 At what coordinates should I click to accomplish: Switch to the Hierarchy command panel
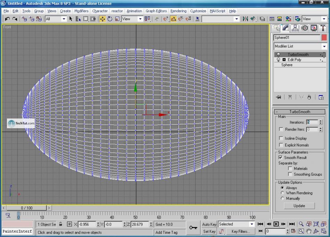[295, 28]
